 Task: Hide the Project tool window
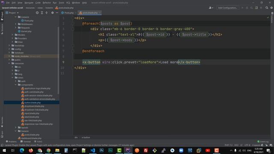tap(57, 13)
